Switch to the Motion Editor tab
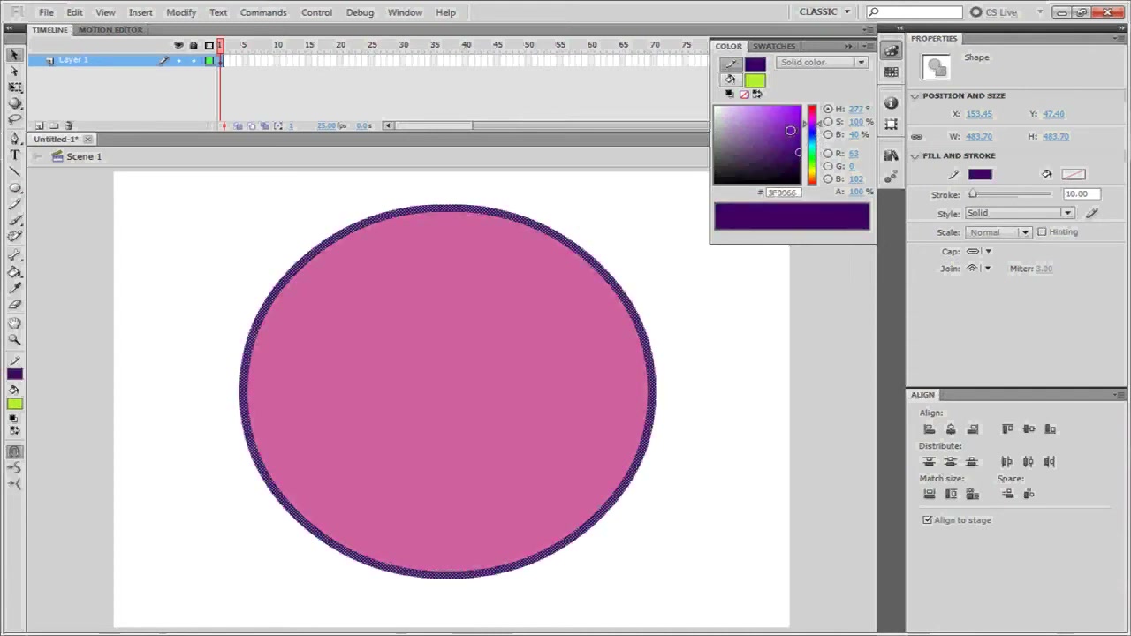 [110, 30]
